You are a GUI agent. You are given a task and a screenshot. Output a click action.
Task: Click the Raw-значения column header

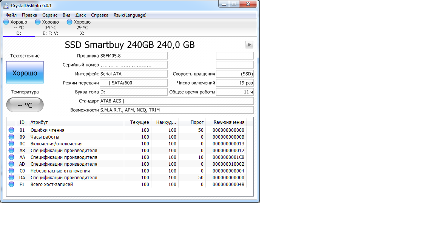point(226,122)
